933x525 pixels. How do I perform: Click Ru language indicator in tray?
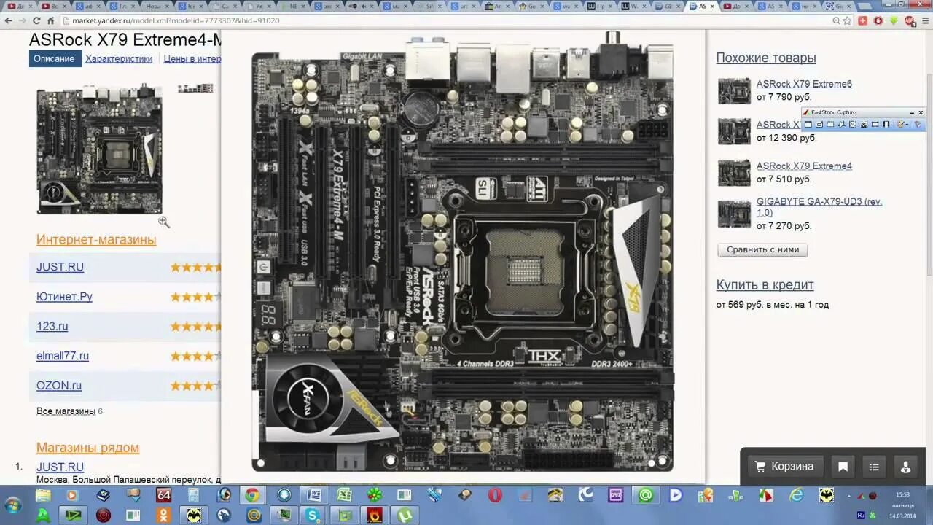(862, 515)
